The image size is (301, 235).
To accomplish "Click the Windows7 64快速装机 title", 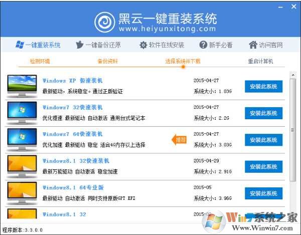I will 73,134.
